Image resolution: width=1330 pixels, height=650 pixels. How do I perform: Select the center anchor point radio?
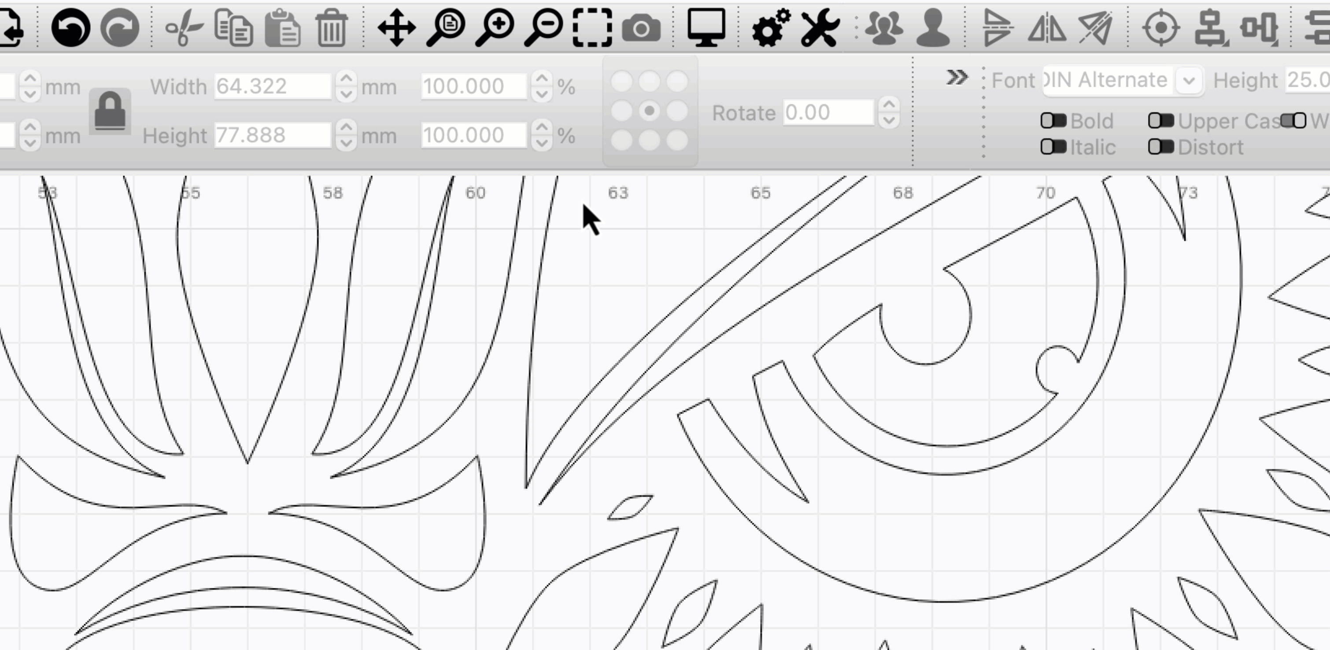650,111
